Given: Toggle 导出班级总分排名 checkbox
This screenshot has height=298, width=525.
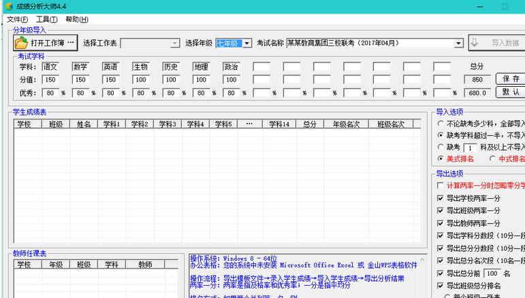Looking at the screenshot, I should [x=441, y=286].
